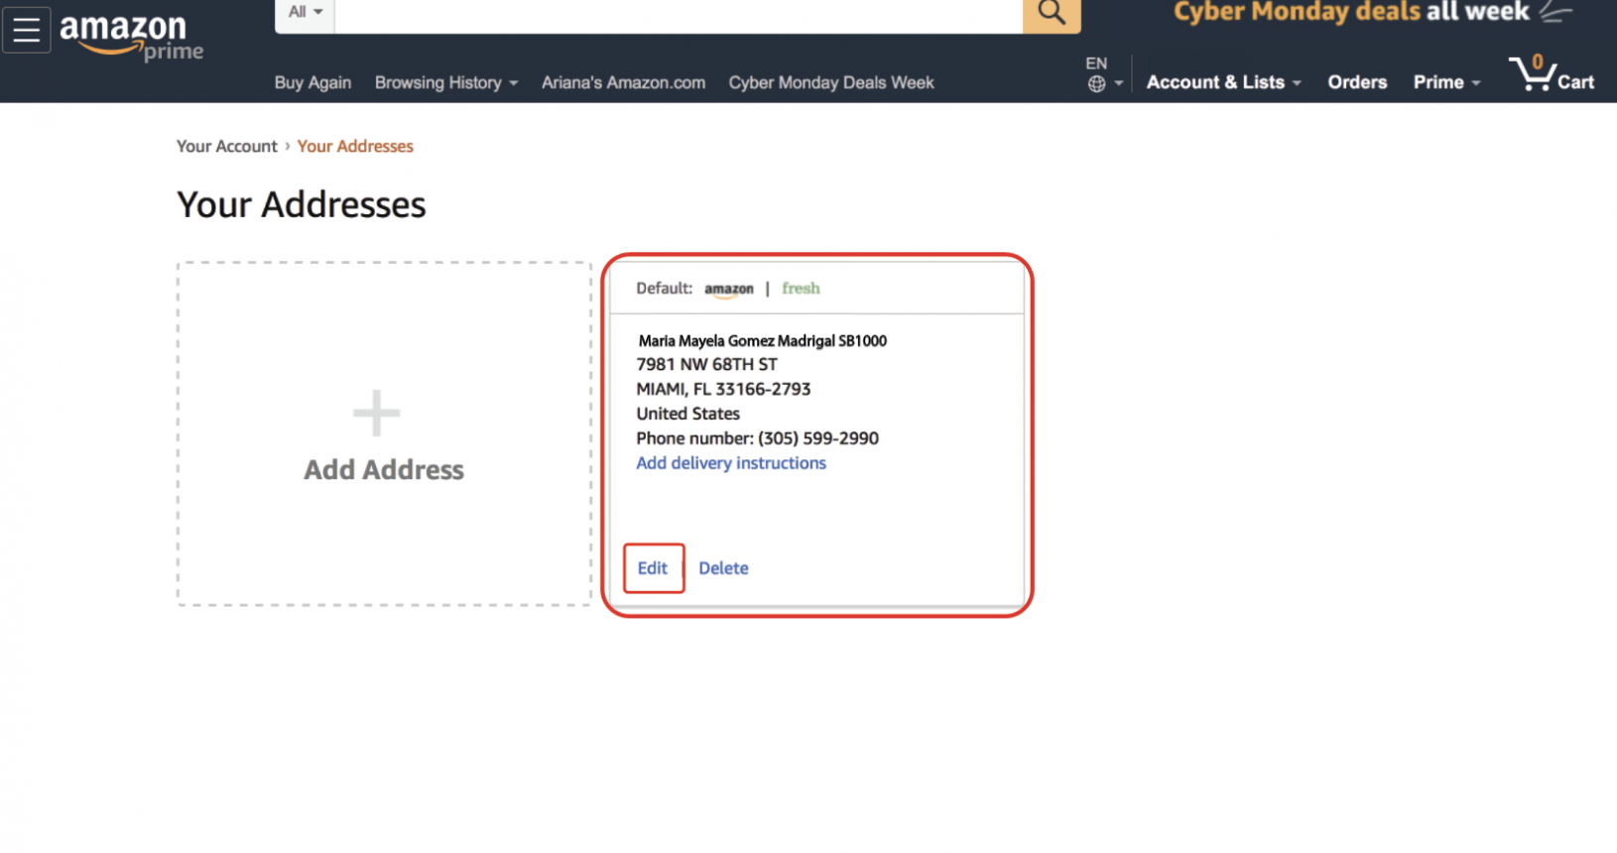Expand the Account & Lists menu

1223,82
